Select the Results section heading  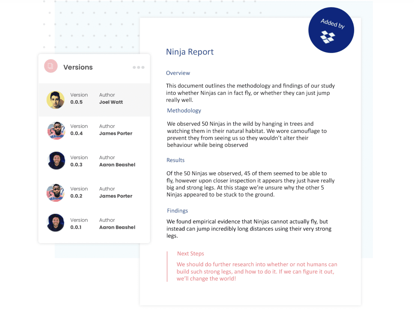coord(175,160)
